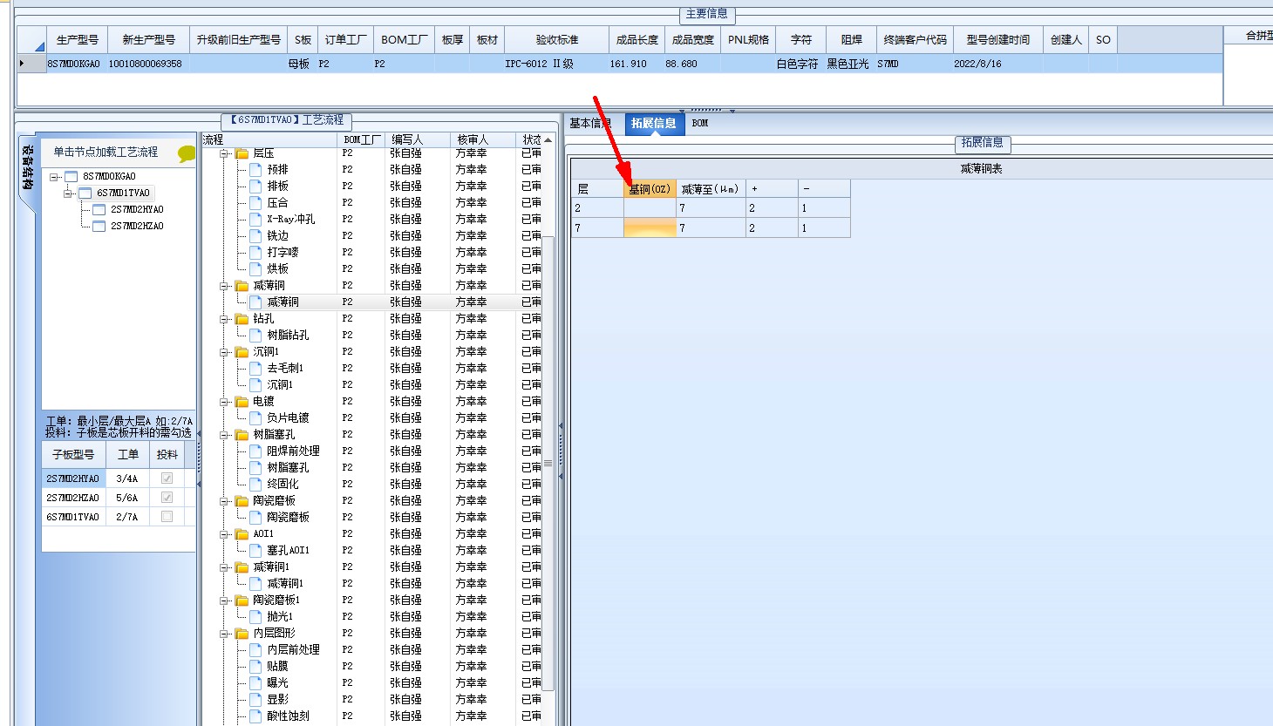
Task: Collapse the 减薄铜 process group
Action: 225,285
